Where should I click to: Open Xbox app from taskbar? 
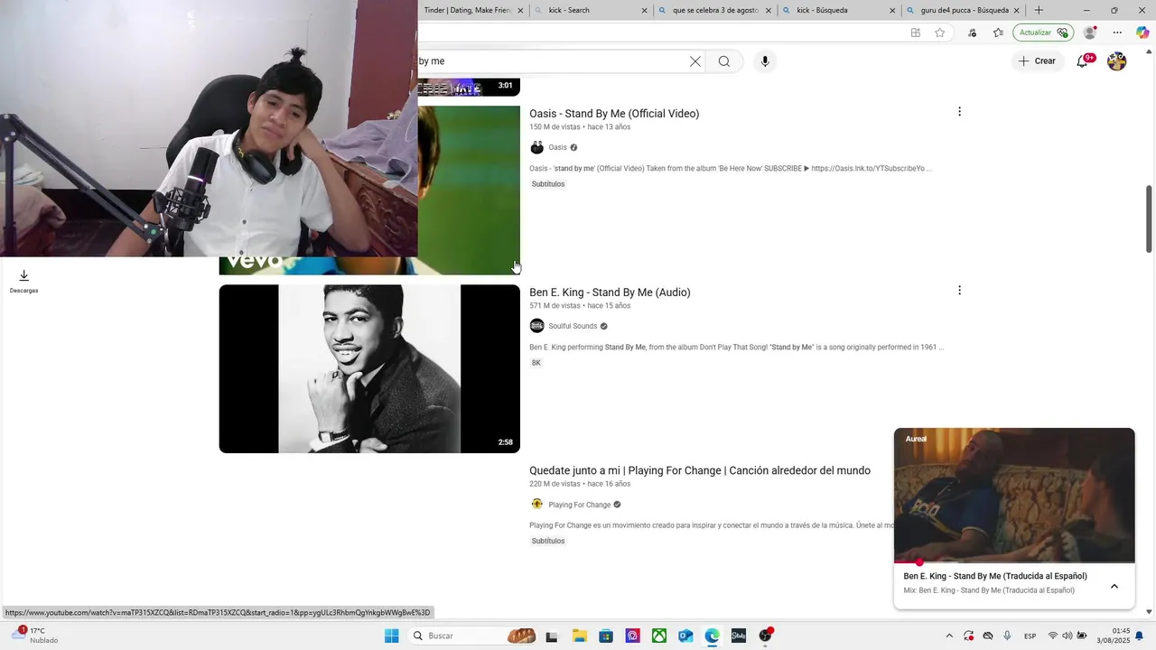pos(659,636)
